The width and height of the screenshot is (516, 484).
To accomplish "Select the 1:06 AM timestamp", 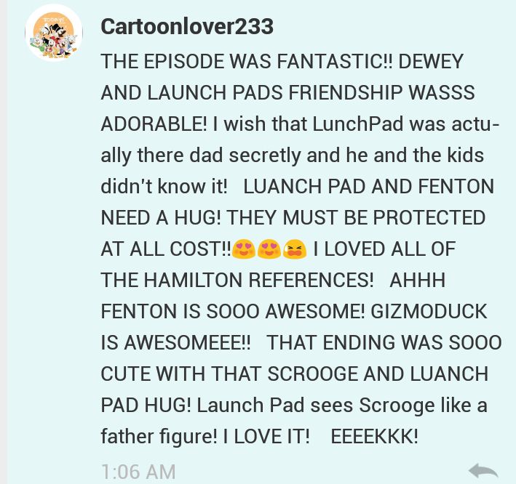I will [138, 472].
